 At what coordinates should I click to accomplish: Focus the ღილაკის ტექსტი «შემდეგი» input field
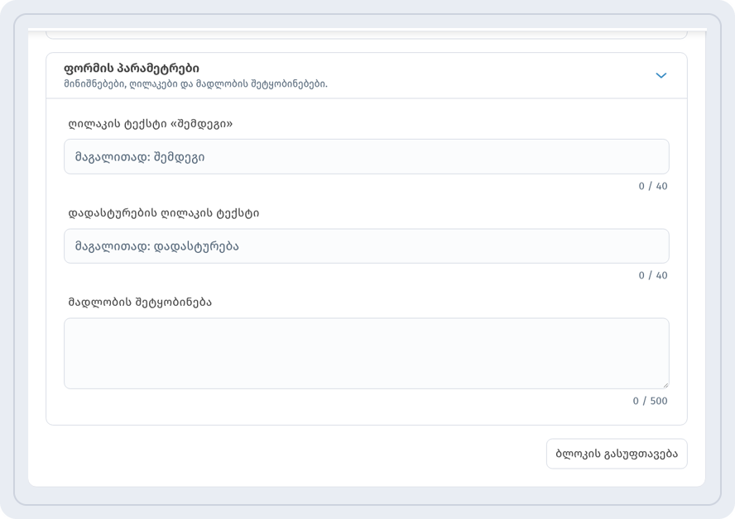(x=367, y=157)
